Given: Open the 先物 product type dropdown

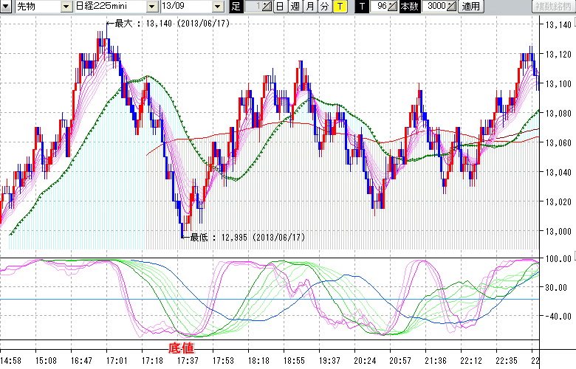Looking at the screenshot, I should (x=36, y=7).
